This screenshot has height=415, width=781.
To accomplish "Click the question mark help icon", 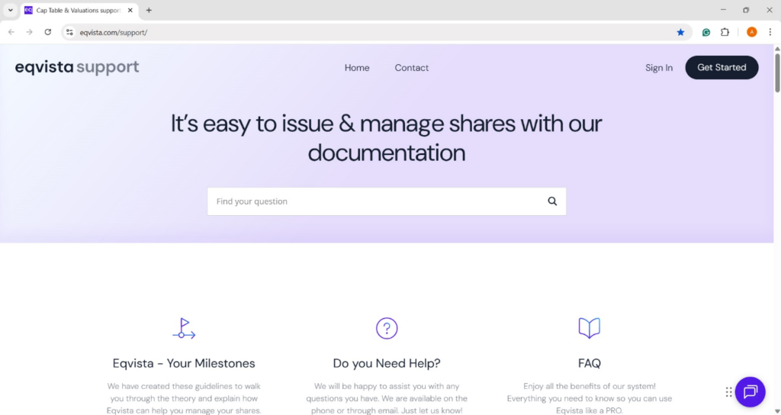I will click(x=387, y=328).
